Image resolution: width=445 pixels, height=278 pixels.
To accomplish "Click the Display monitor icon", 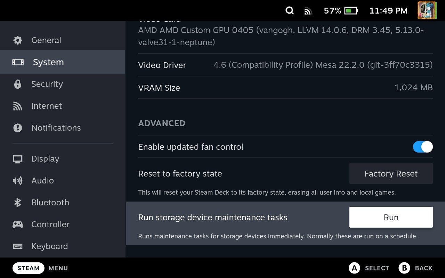I will click(x=18, y=159).
